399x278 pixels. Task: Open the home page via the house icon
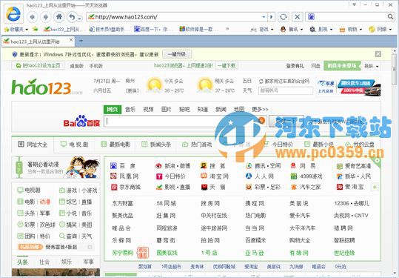coord(59,17)
